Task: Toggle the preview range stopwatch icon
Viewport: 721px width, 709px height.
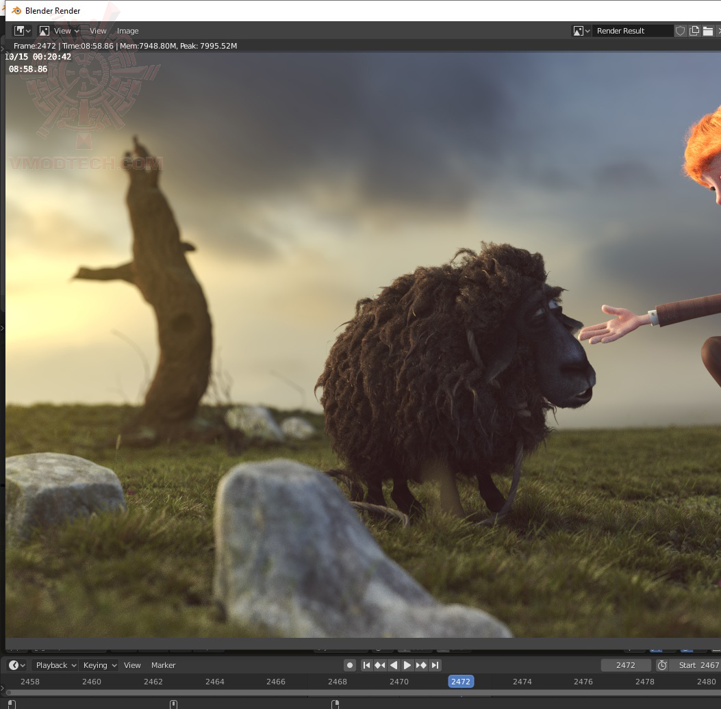Action: pos(662,665)
